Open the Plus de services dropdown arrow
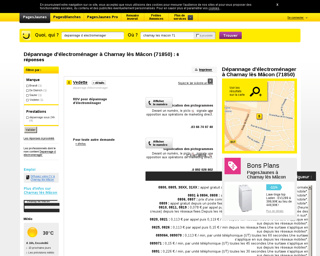The image size is (320, 256). point(190,17)
